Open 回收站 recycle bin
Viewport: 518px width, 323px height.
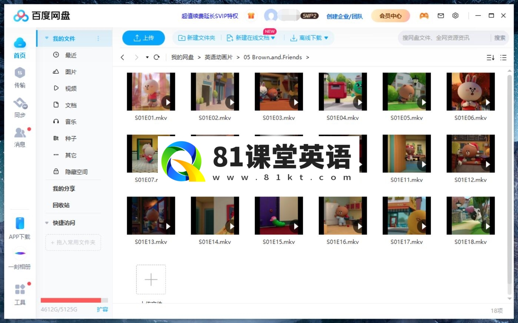coord(61,205)
